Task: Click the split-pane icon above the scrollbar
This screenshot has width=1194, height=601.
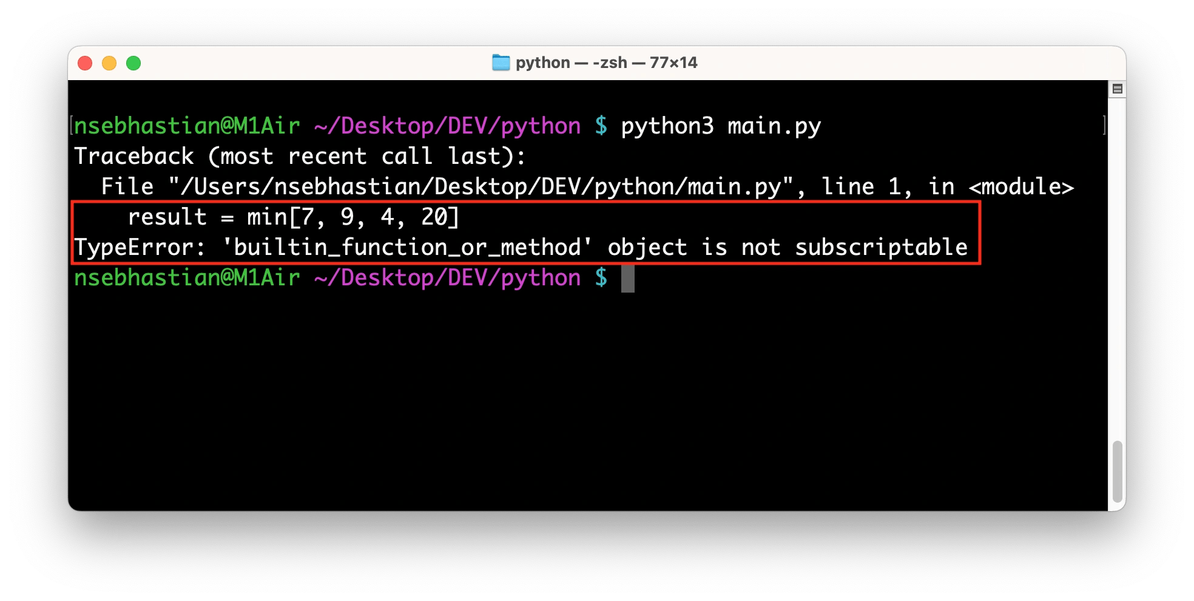Action: 1118,88
